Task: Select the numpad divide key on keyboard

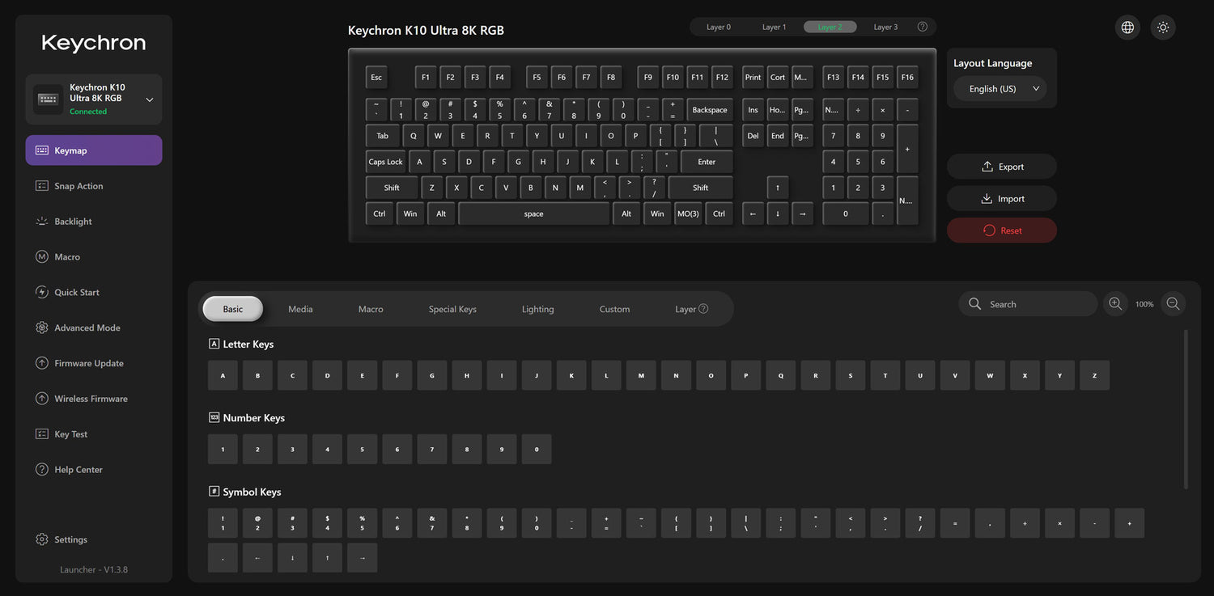Action: point(858,110)
